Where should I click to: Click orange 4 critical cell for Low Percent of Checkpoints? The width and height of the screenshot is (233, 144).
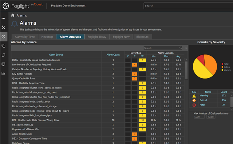[135, 65]
